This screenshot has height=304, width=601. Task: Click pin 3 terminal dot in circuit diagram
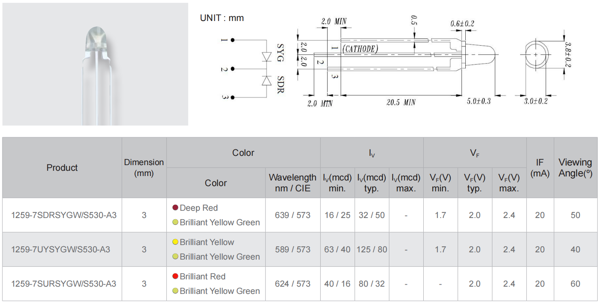(x=232, y=97)
